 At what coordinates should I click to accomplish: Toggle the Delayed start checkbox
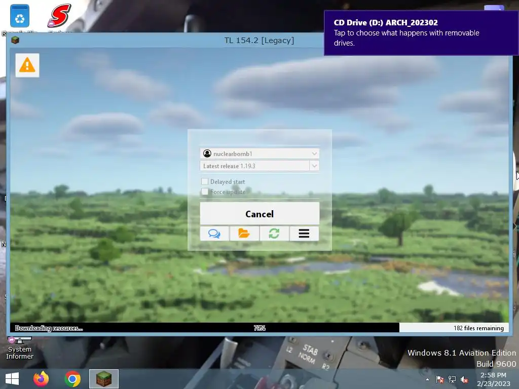pyautogui.click(x=205, y=181)
